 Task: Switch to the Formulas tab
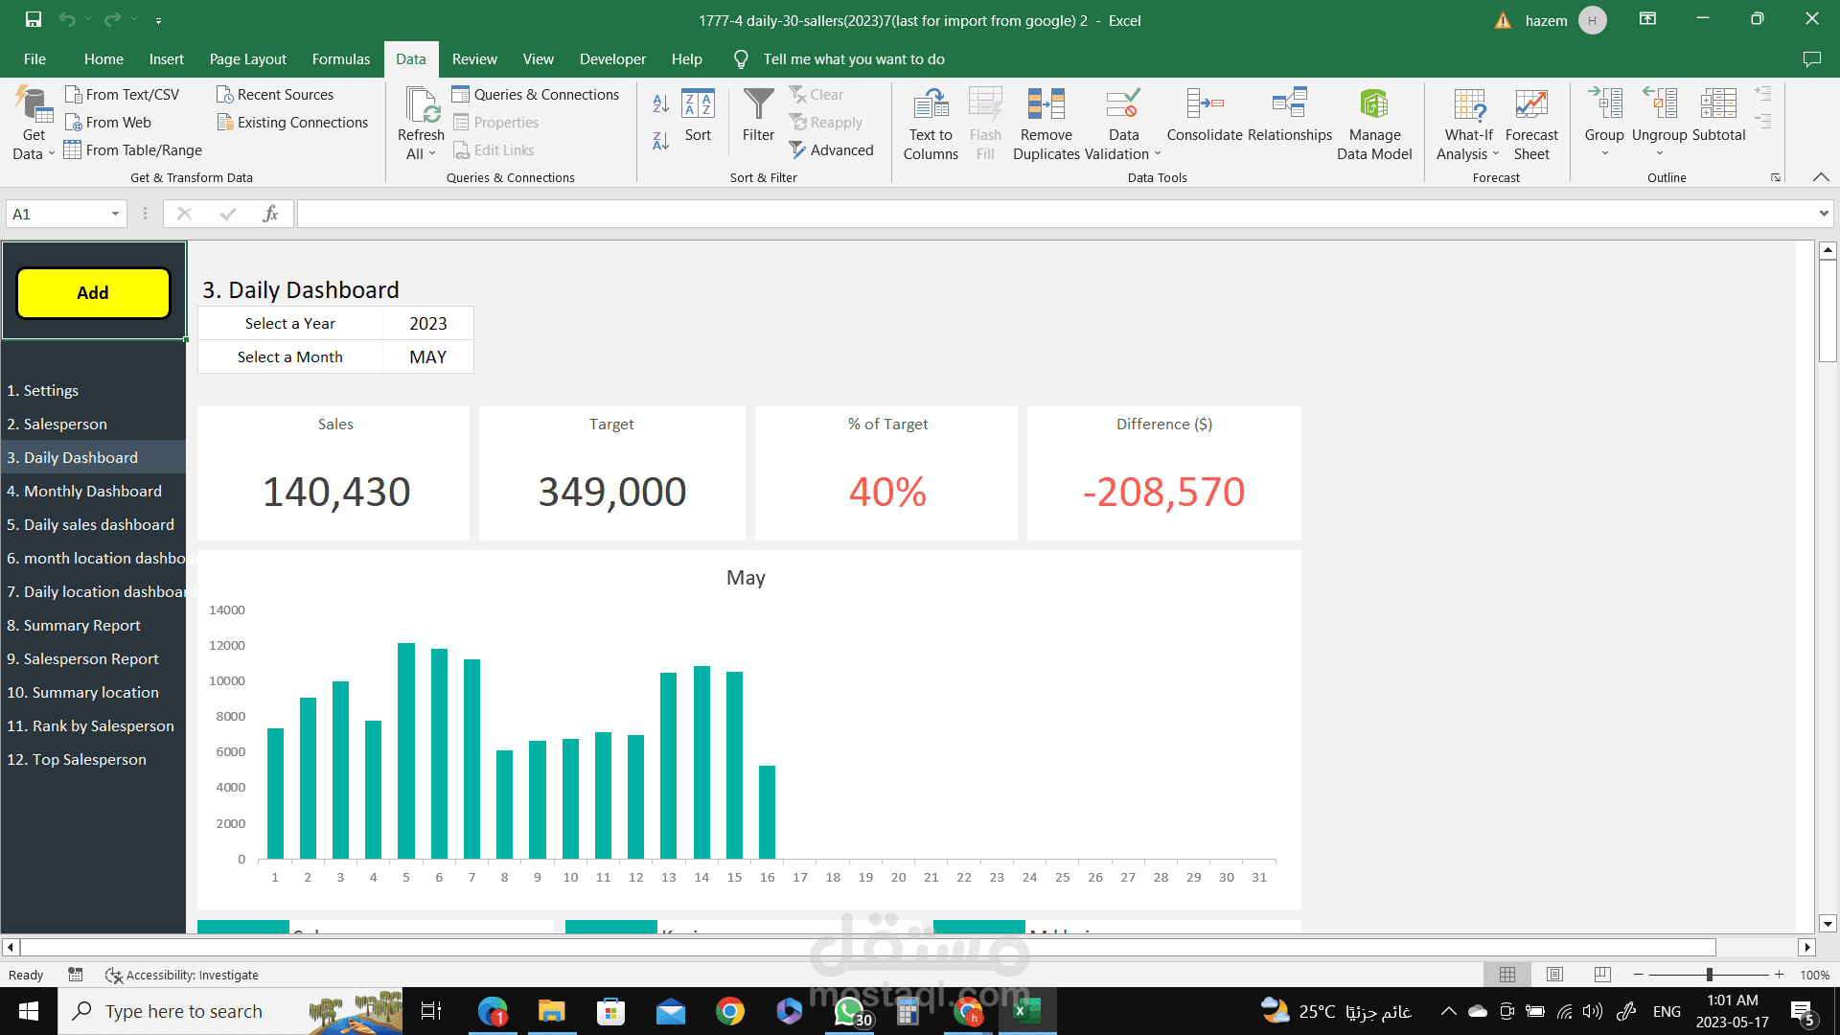340,59
